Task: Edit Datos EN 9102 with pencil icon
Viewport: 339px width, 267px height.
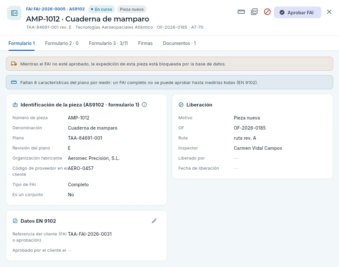Action: coord(154,221)
